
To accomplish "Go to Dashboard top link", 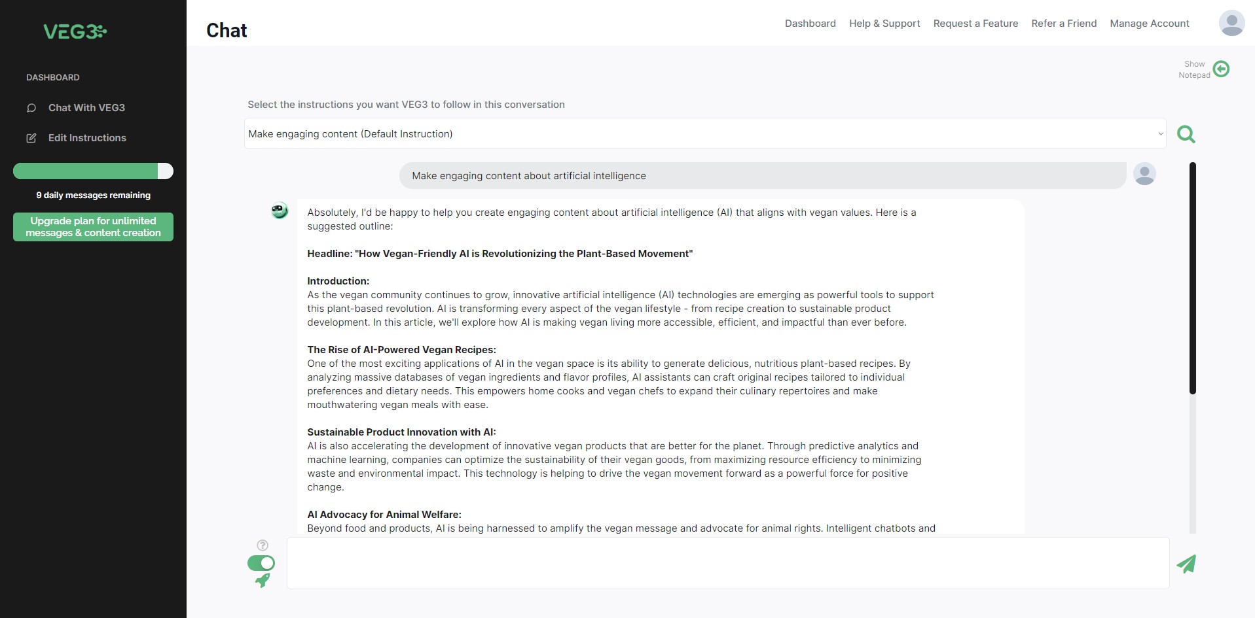I will (x=810, y=24).
